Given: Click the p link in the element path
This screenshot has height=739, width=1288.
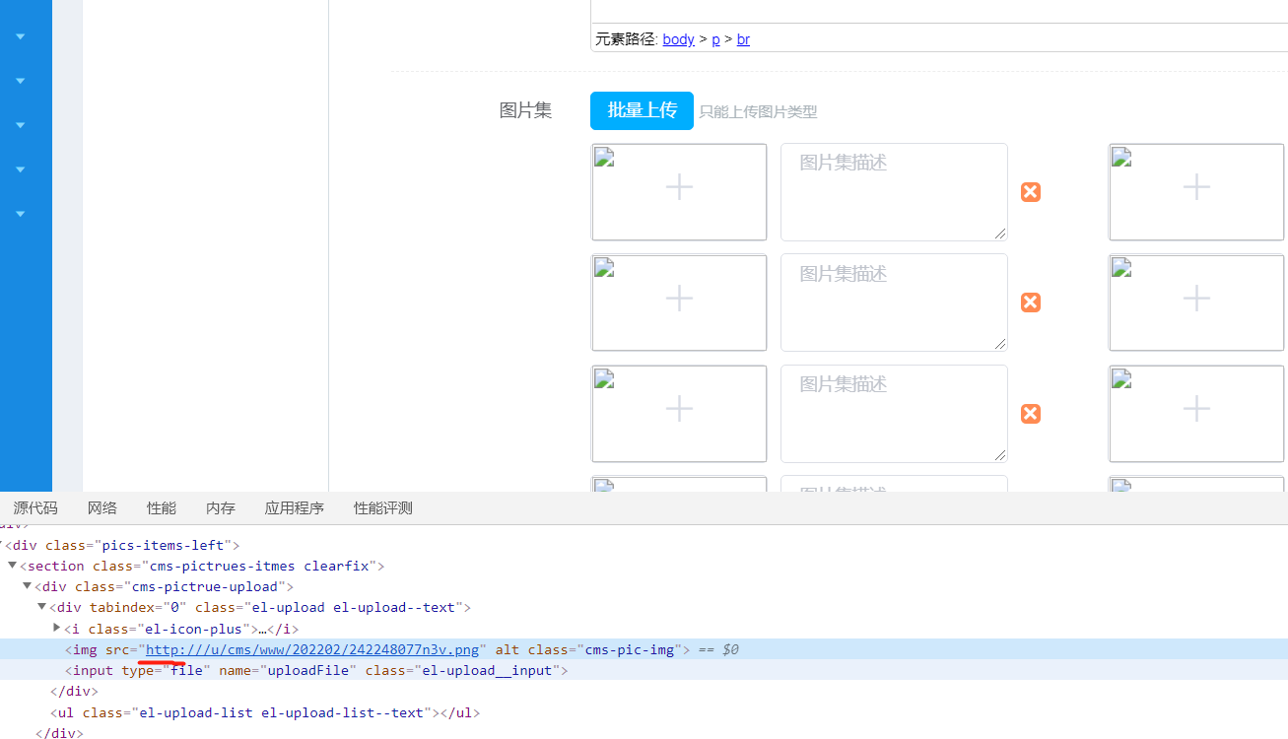Looking at the screenshot, I should pos(716,39).
